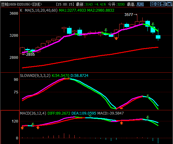Click the green sell arrow right of the 3577 peak
The width and height of the screenshot is (173, 144).
[153, 24]
